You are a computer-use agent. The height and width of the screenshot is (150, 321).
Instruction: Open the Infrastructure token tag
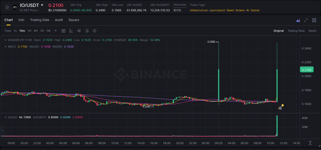coord(199,10)
